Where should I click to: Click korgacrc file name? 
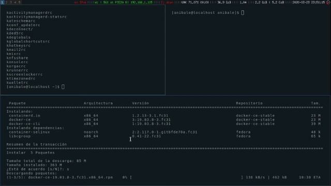tap(16, 66)
